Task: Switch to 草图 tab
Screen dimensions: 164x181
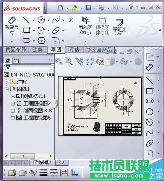Action: point(56,50)
